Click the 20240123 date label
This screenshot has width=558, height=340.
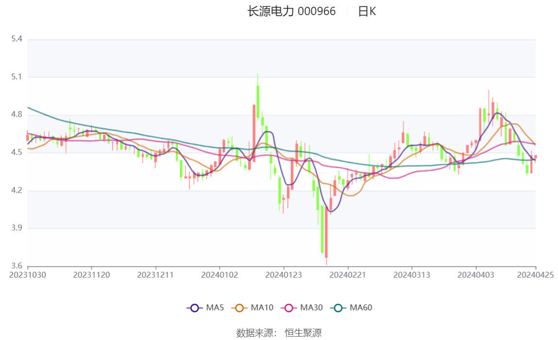click(x=284, y=275)
